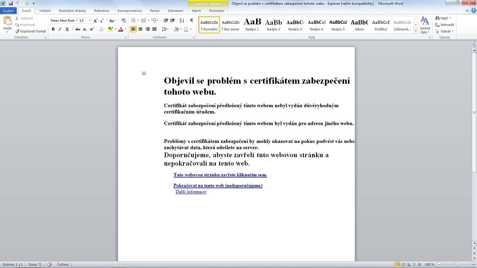Switch to the Korespondence tab
The width and height of the screenshot is (477, 268).
pyautogui.click(x=130, y=11)
